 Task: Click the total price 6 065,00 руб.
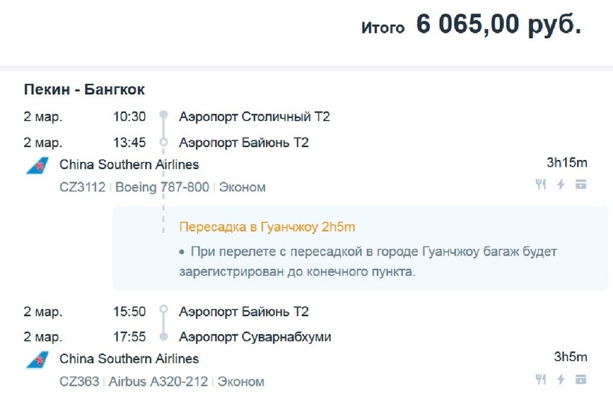(x=499, y=25)
